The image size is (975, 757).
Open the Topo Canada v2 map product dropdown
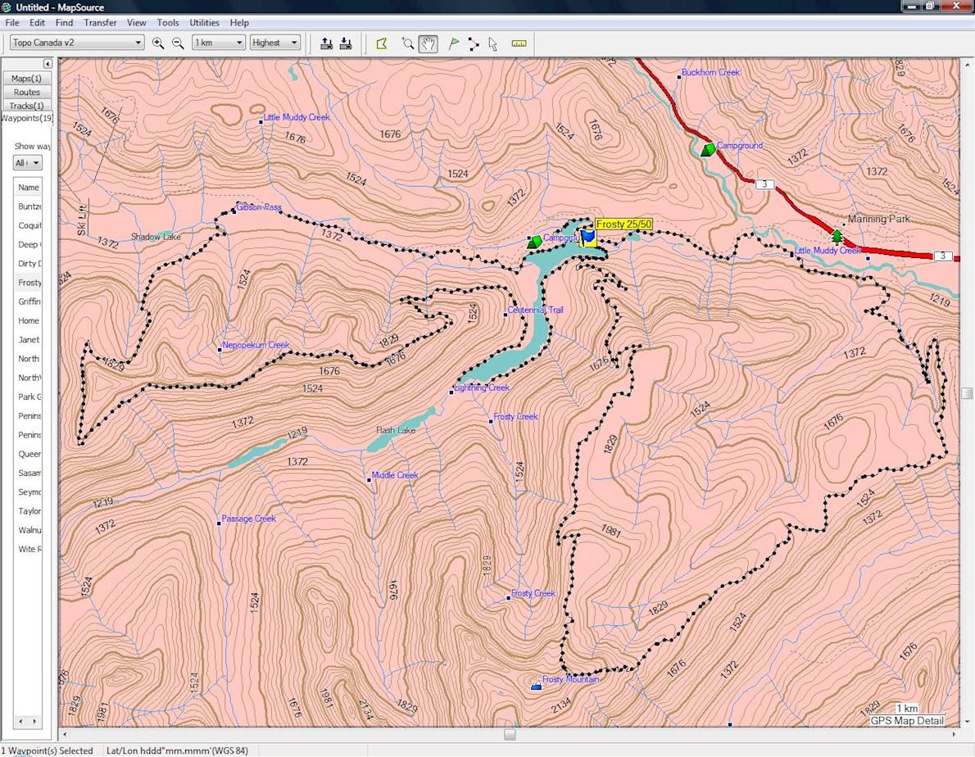77,43
